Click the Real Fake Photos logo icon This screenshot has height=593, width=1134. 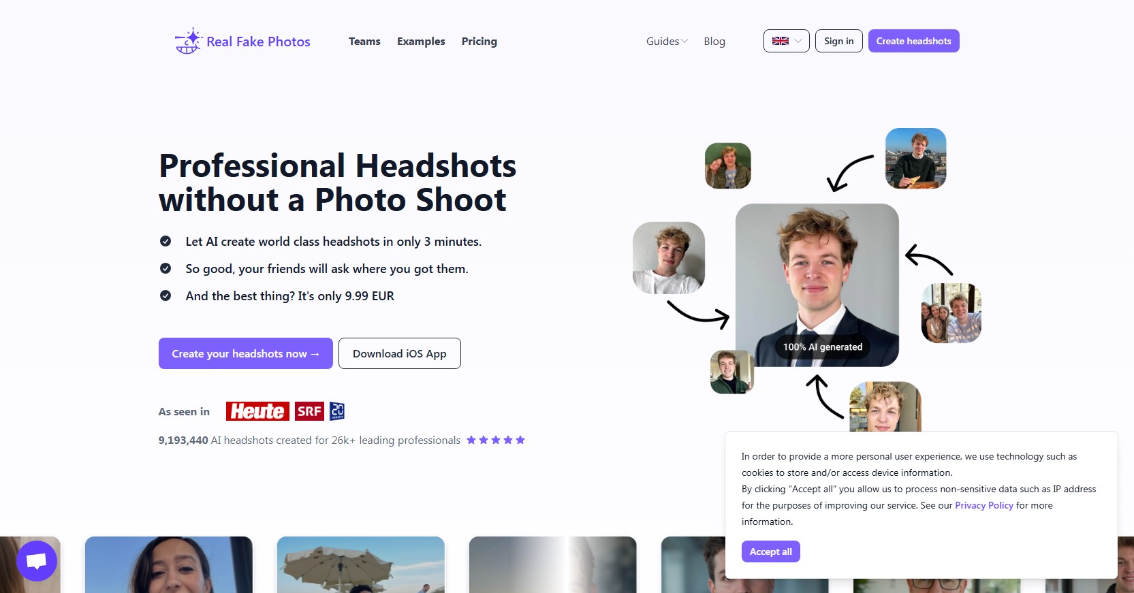[189, 41]
